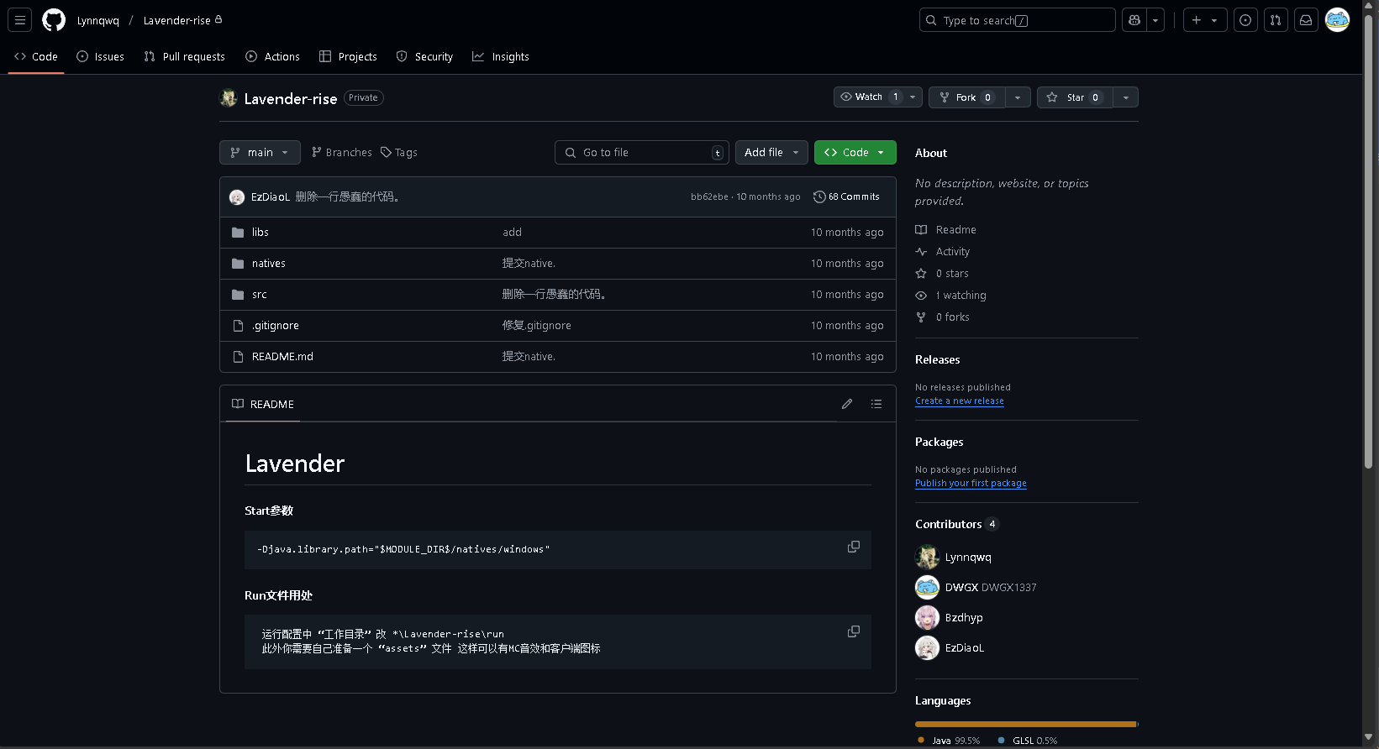Focus the Type to search field

click(x=1017, y=20)
